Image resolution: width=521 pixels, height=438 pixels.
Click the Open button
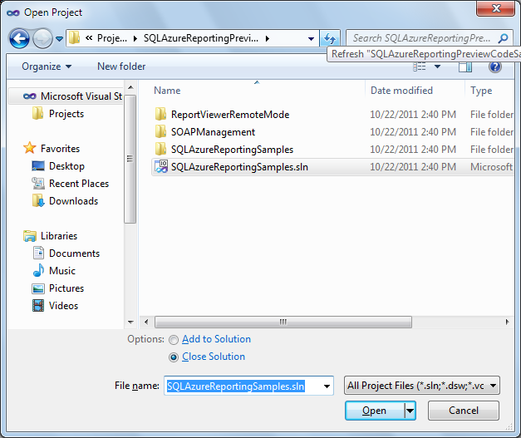(x=375, y=411)
